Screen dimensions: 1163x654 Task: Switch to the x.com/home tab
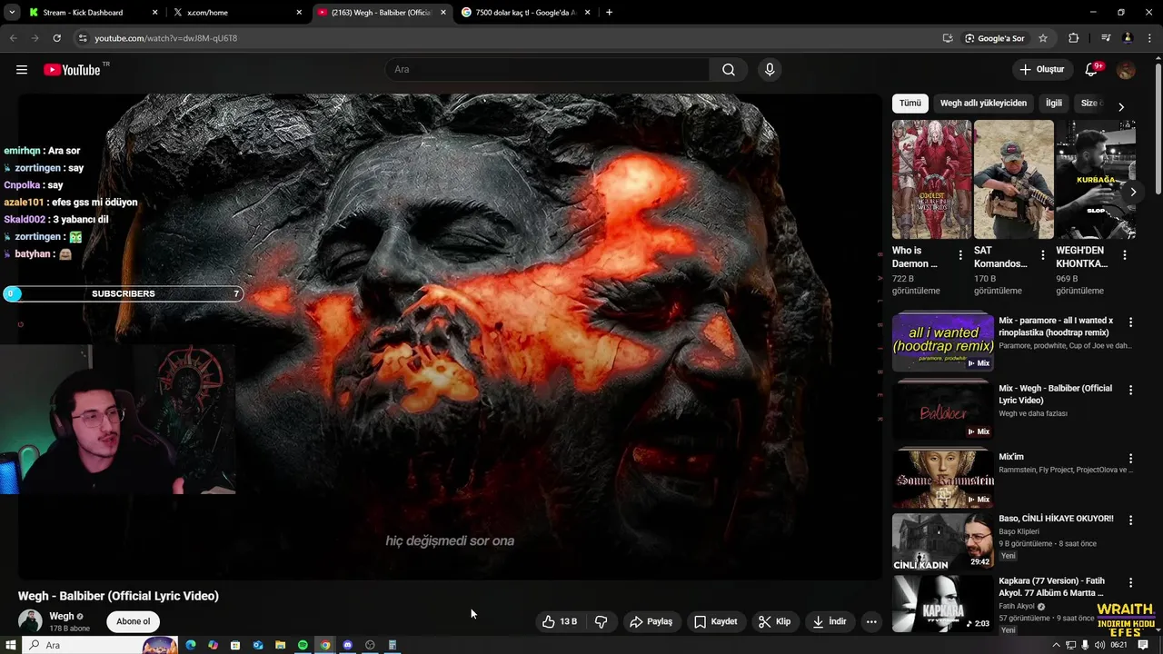238,13
